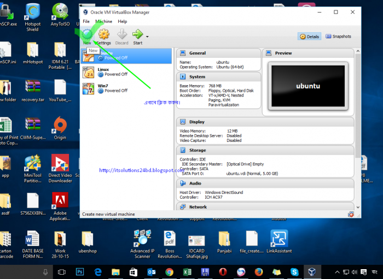This screenshot has width=383, height=279.
Task: Click '[Optical Drive] Empty' text
Action: click(x=245, y=164)
